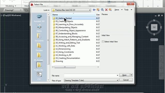The width and height of the screenshot is (165, 93).
Task: Go back using the blue arrow icon
Action: (94, 10)
